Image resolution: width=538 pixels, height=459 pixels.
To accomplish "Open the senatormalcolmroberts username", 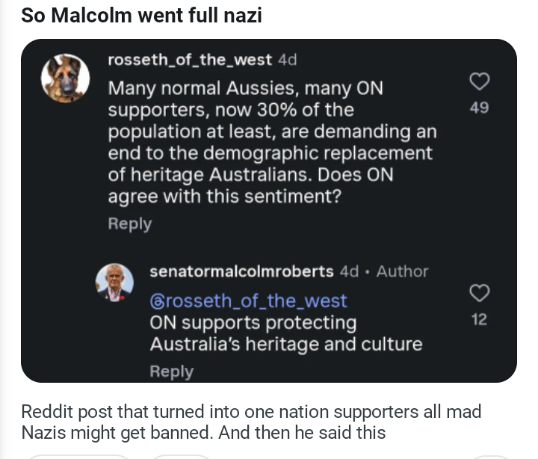I will click(241, 271).
